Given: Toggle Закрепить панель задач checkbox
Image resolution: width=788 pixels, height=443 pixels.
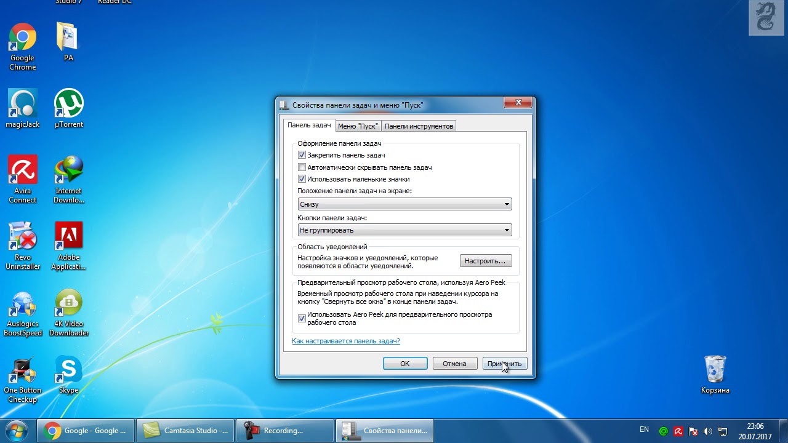Looking at the screenshot, I should (302, 155).
